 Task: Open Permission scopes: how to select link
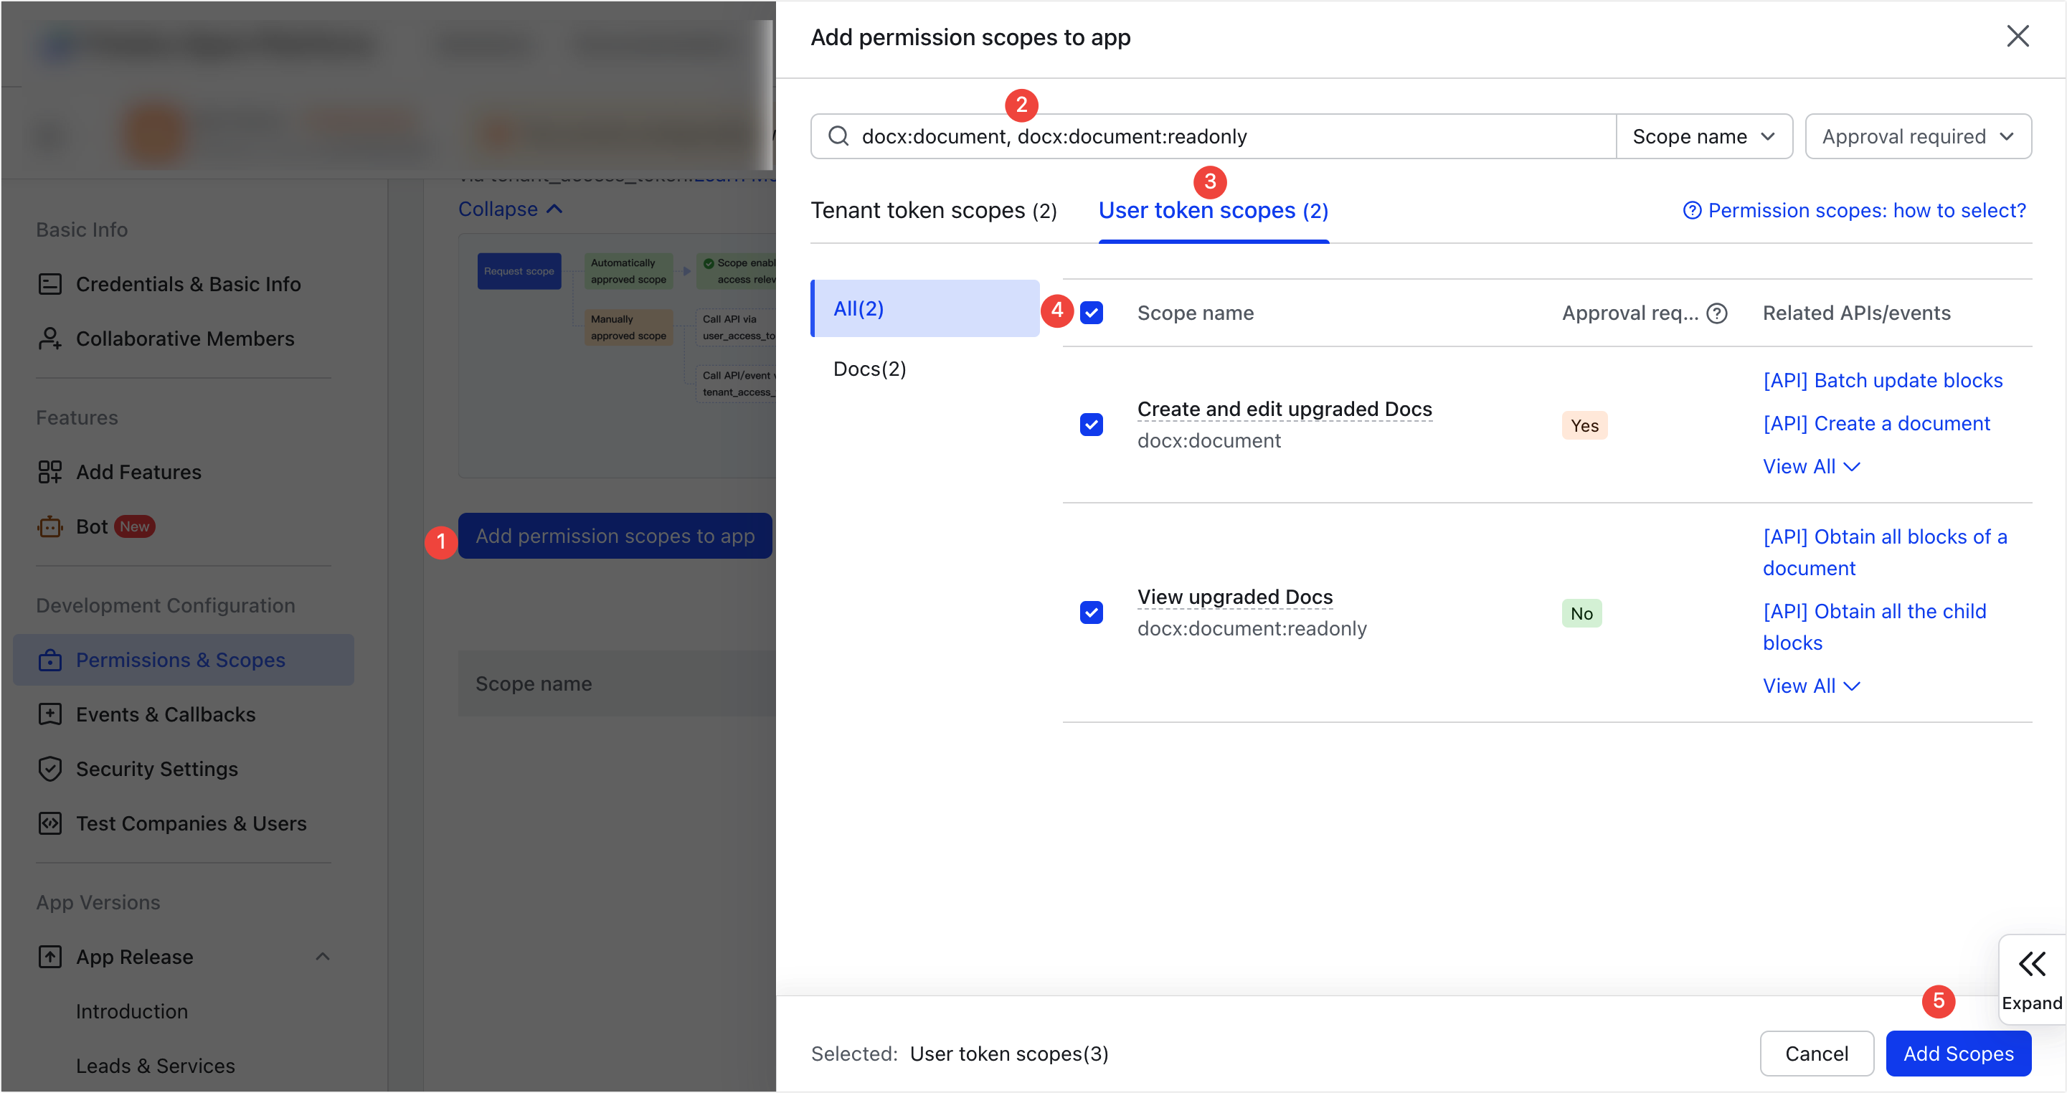(1866, 211)
